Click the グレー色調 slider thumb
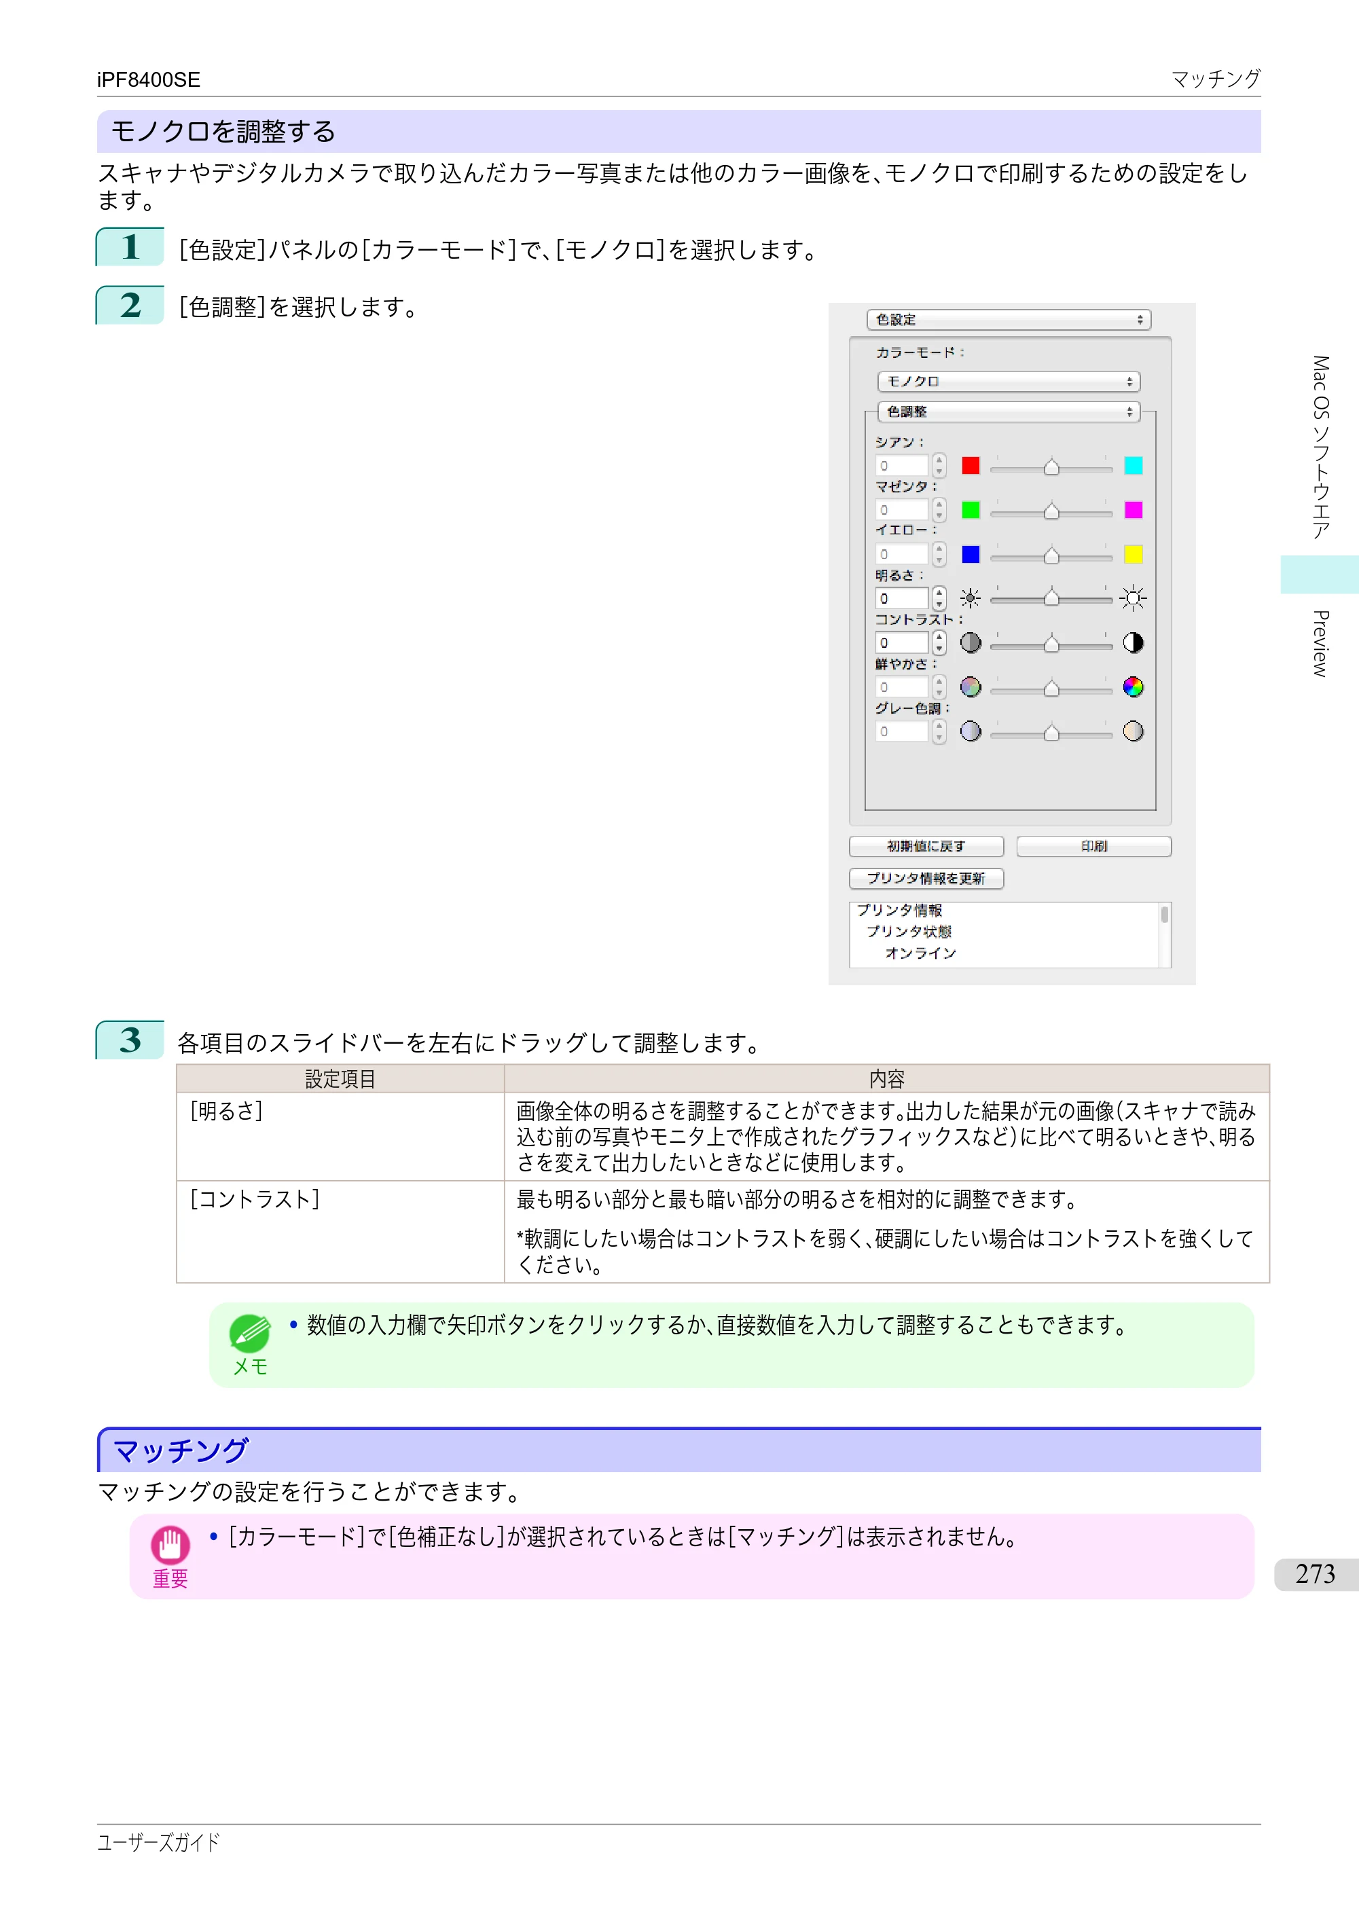Screen dimensions: 1359x1921 [x=1052, y=731]
